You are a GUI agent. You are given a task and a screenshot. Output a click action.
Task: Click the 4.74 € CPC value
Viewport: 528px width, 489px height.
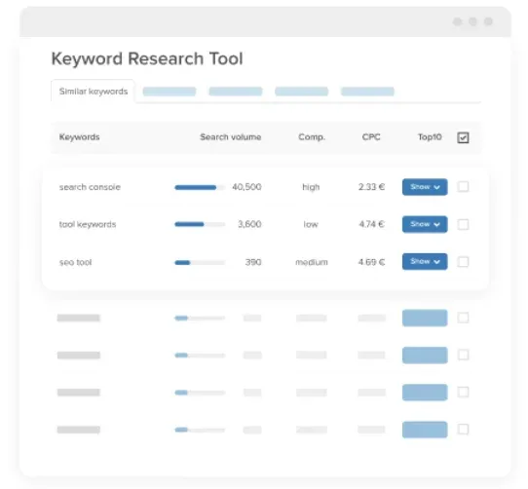coord(371,224)
